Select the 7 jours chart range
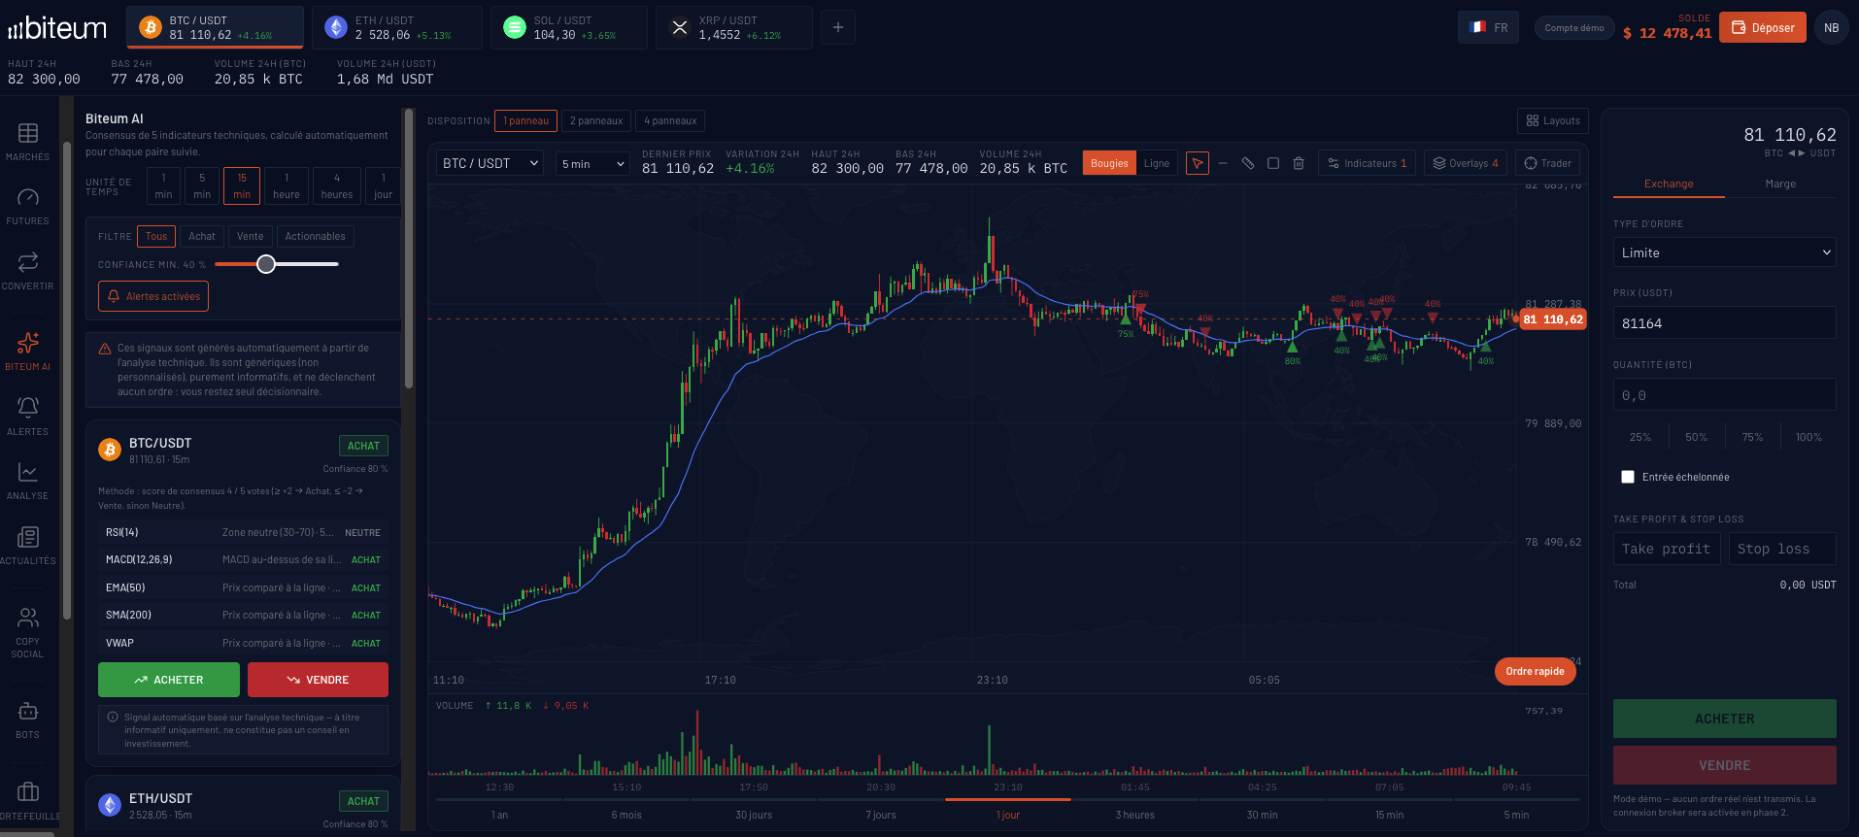The height and width of the screenshot is (837, 1859). coord(881,815)
